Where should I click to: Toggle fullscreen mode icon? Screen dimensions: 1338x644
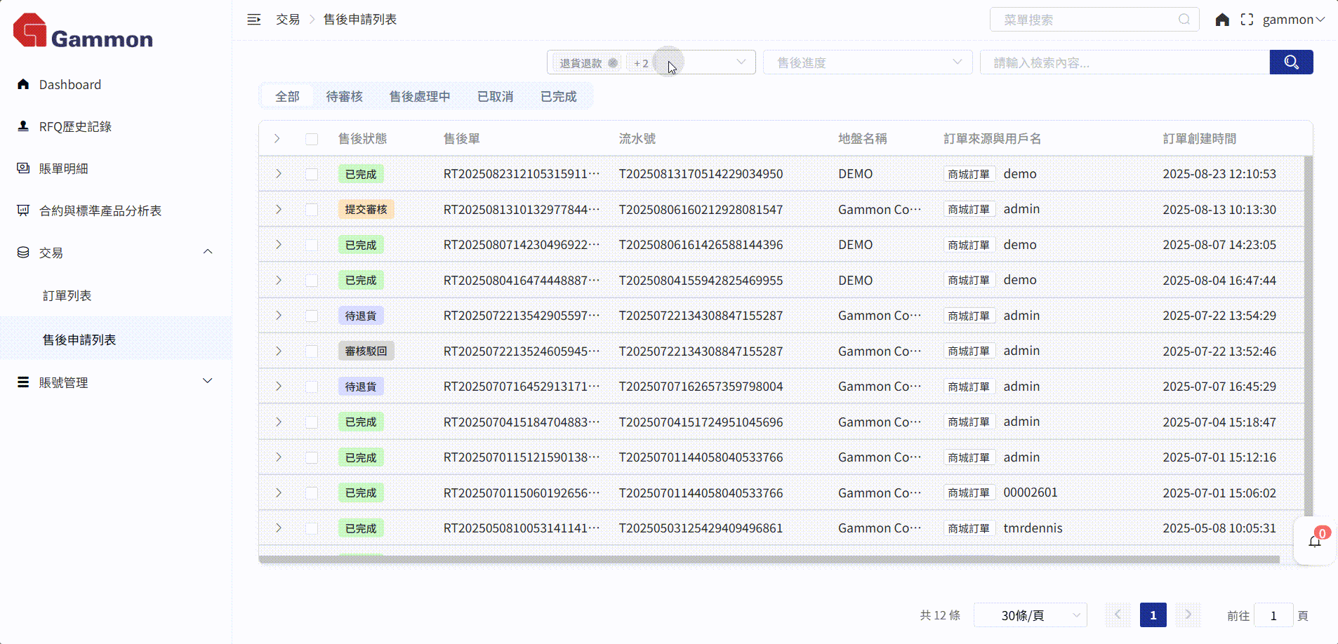[1247, 20]
